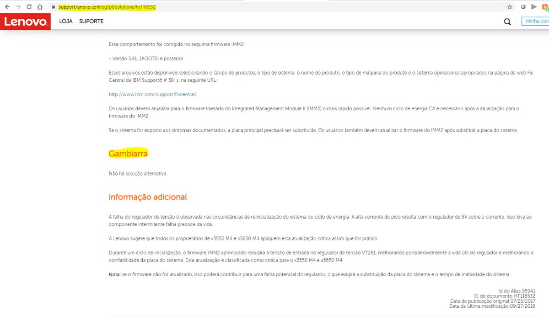Select the paragraph beginning "Os usuários devem atualizar"

click(x=314, y=112)
